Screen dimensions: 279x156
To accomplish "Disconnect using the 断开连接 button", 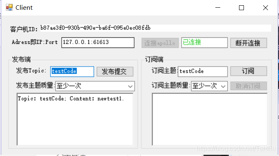I will pos(248,43).
